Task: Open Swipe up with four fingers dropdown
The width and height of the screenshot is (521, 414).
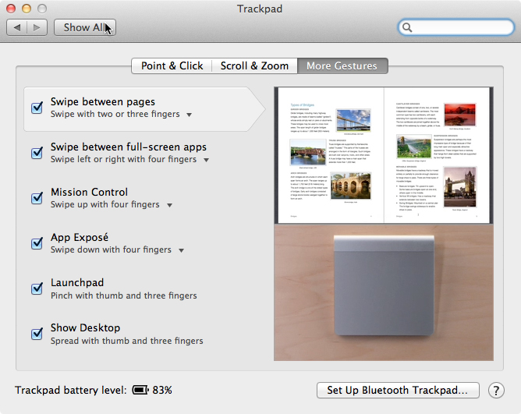Action: coord(112,205)
